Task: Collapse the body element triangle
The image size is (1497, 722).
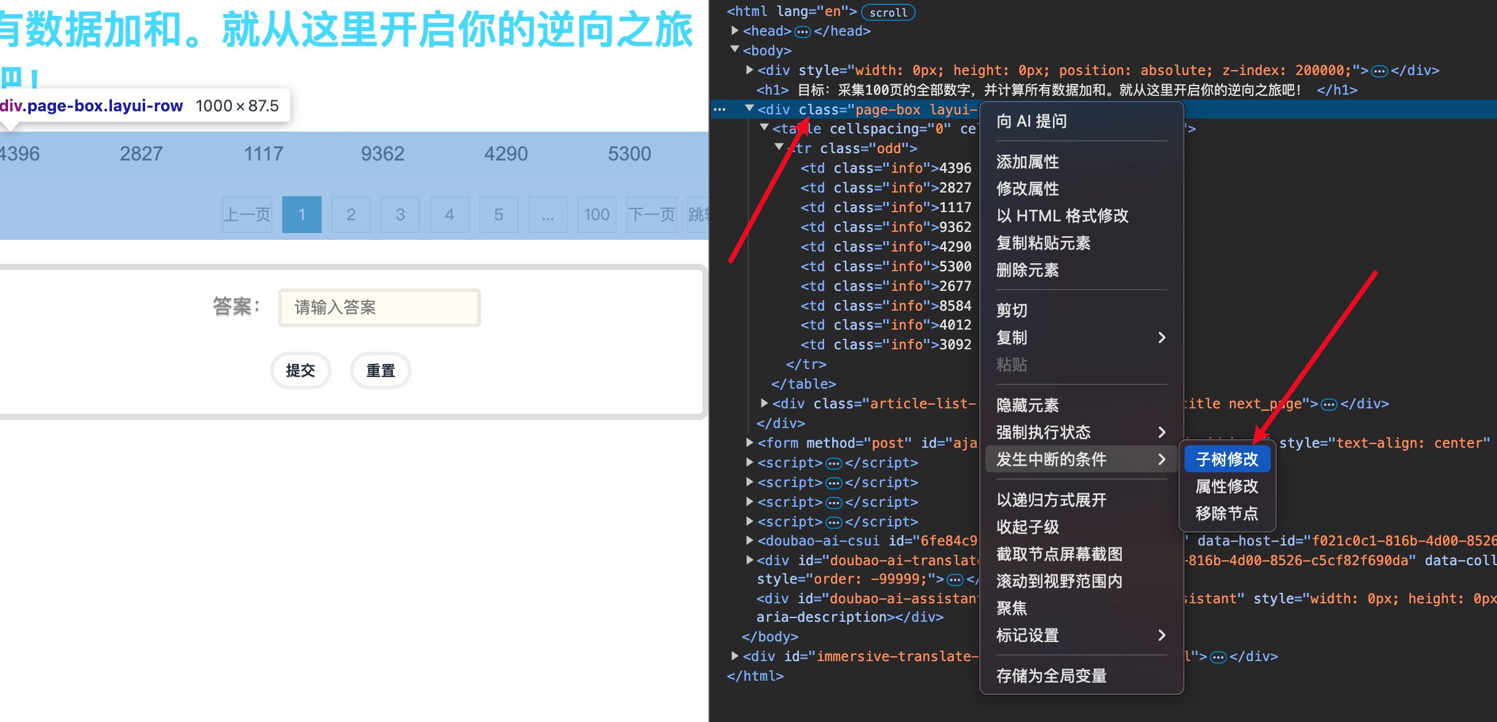Action: click(x=734, y=49)
